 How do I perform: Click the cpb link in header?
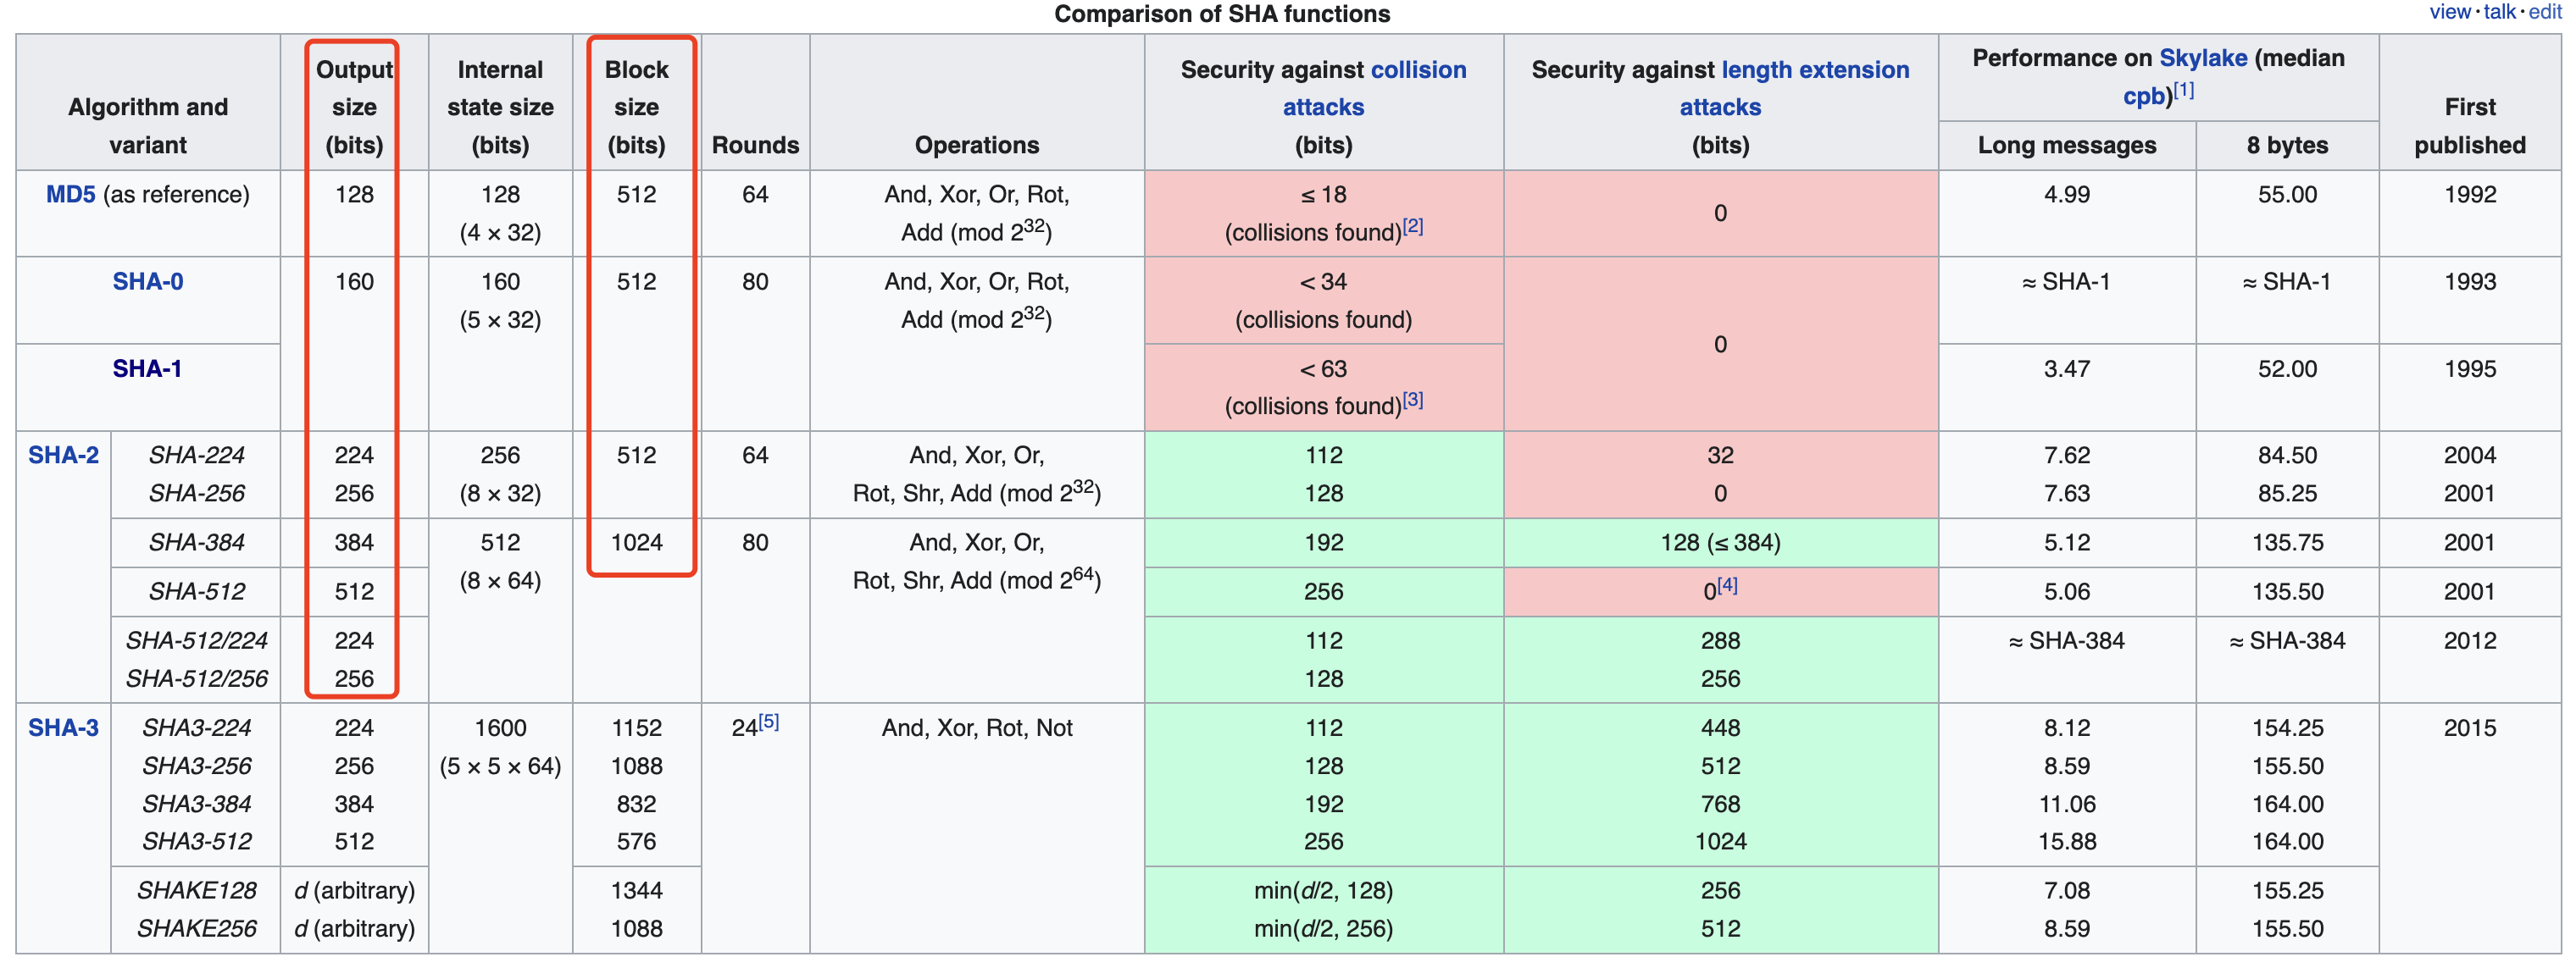click(2146, 97)
